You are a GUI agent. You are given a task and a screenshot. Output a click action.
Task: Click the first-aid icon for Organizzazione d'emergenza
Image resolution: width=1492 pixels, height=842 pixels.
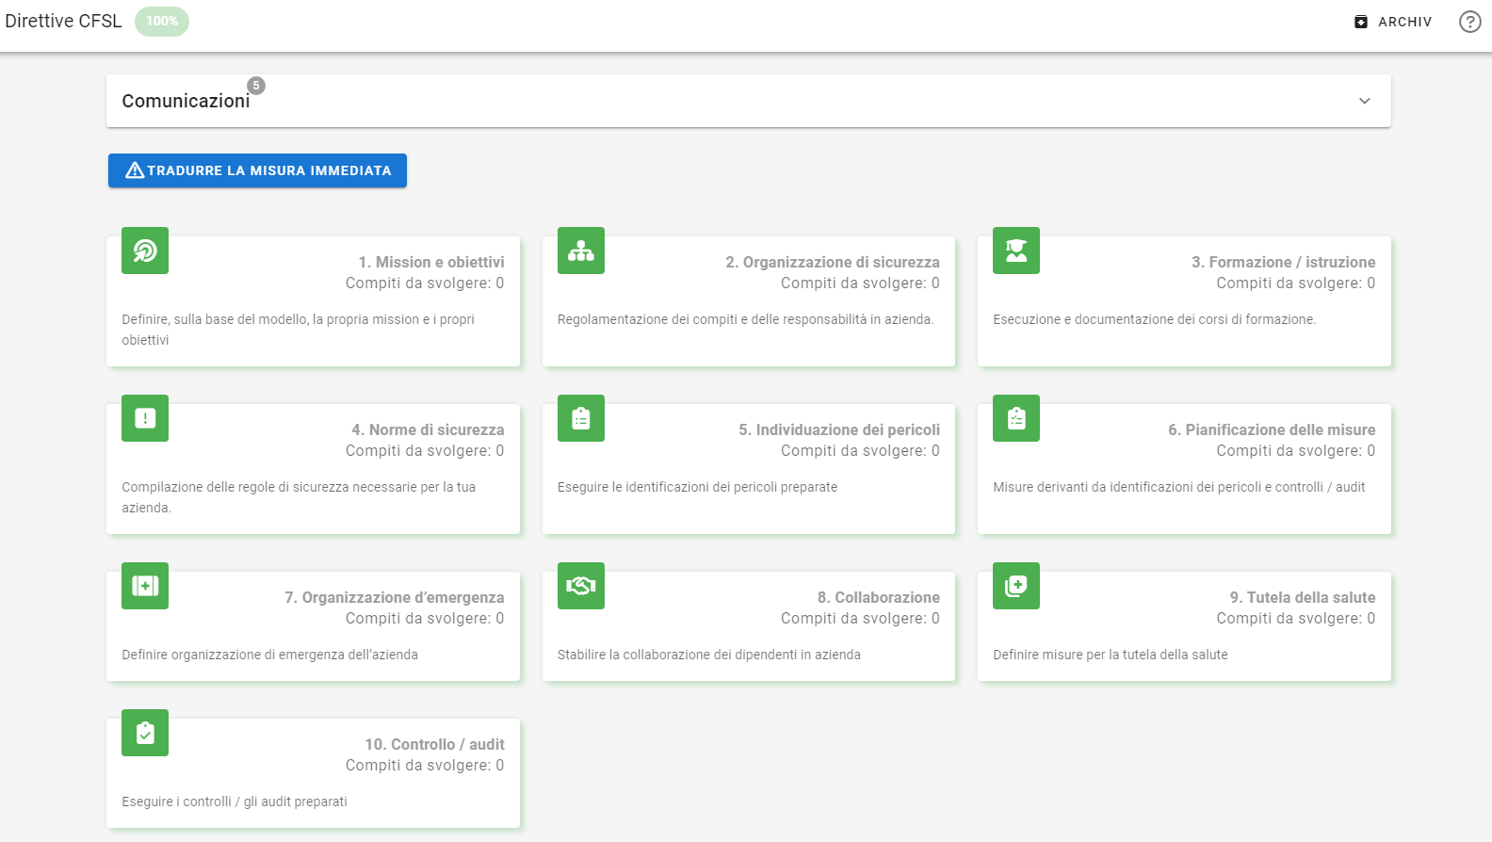(x=145, y=586)
